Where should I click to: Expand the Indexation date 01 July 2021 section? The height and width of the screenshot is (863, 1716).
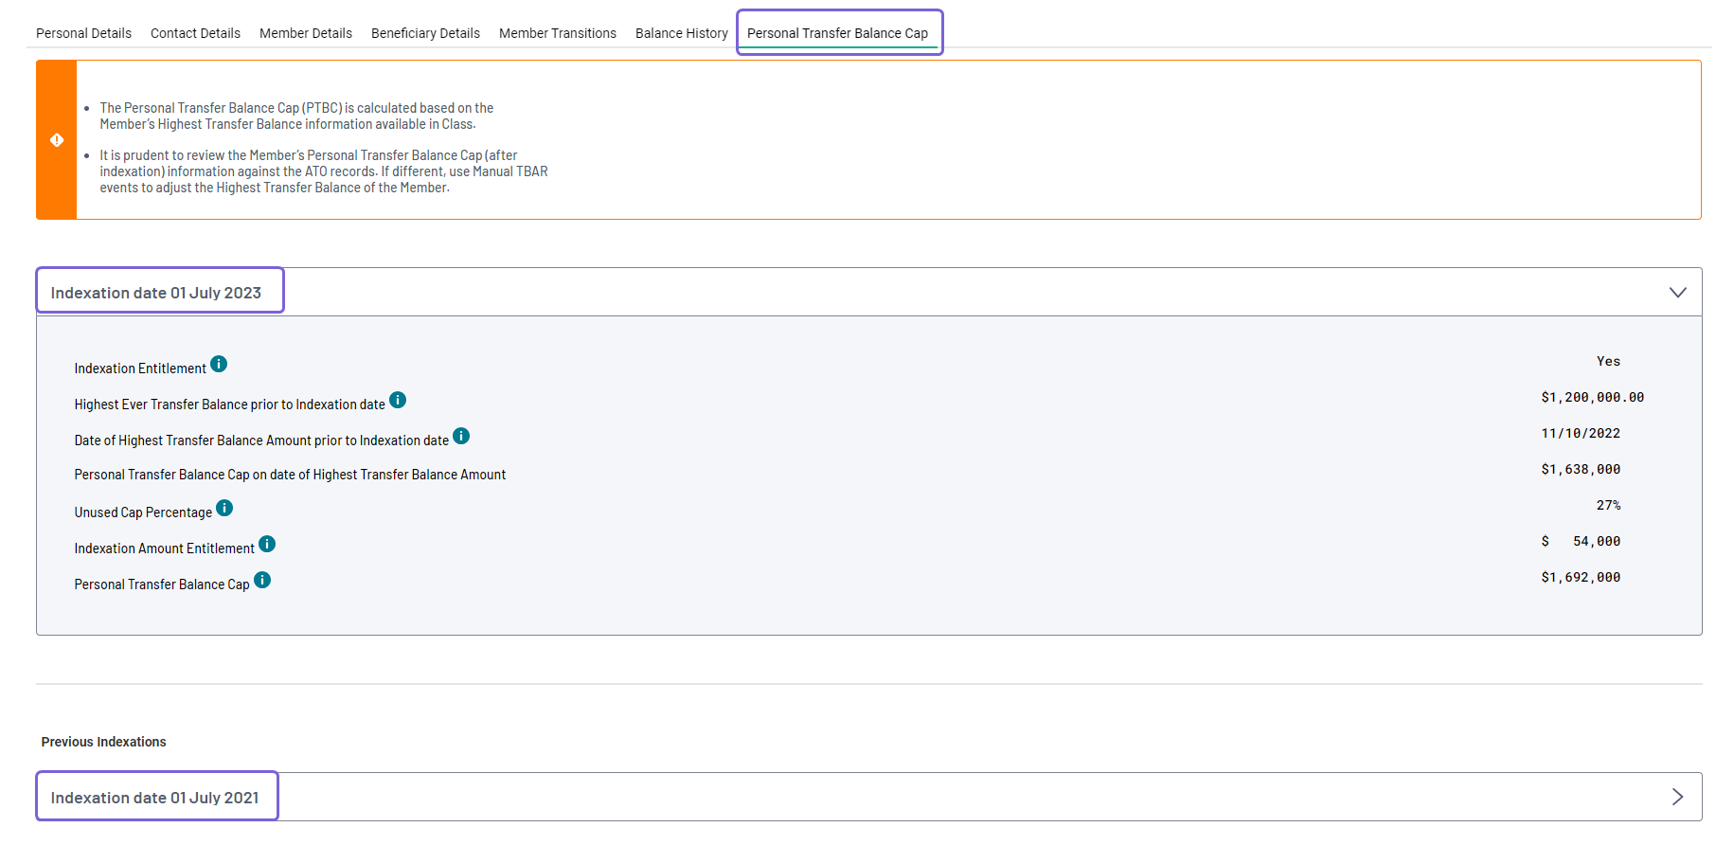155,797
